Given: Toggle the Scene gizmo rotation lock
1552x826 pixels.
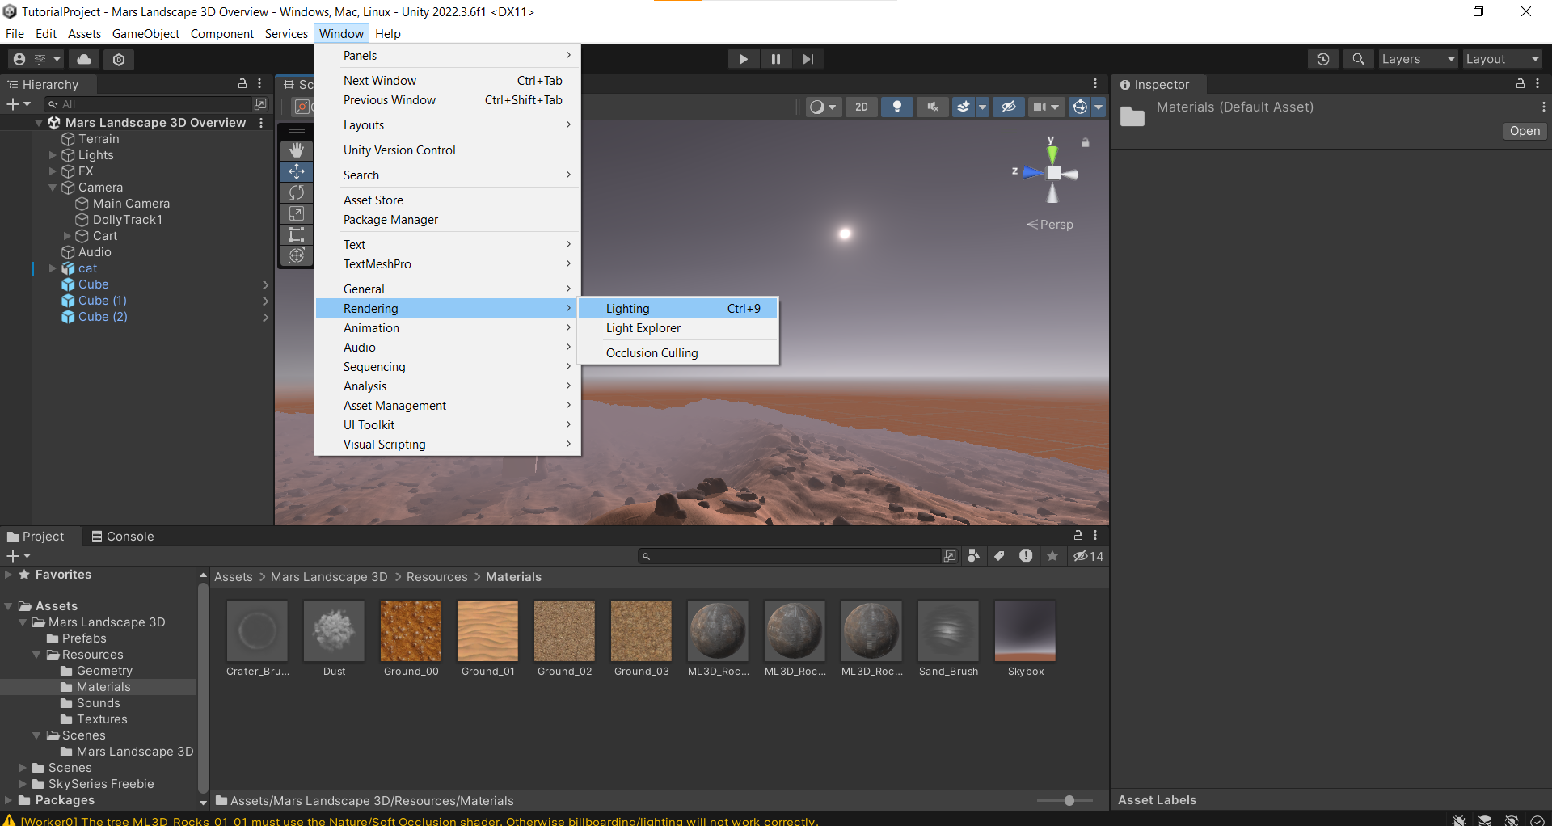Looking at the screenshot, I should [1086, 143].
